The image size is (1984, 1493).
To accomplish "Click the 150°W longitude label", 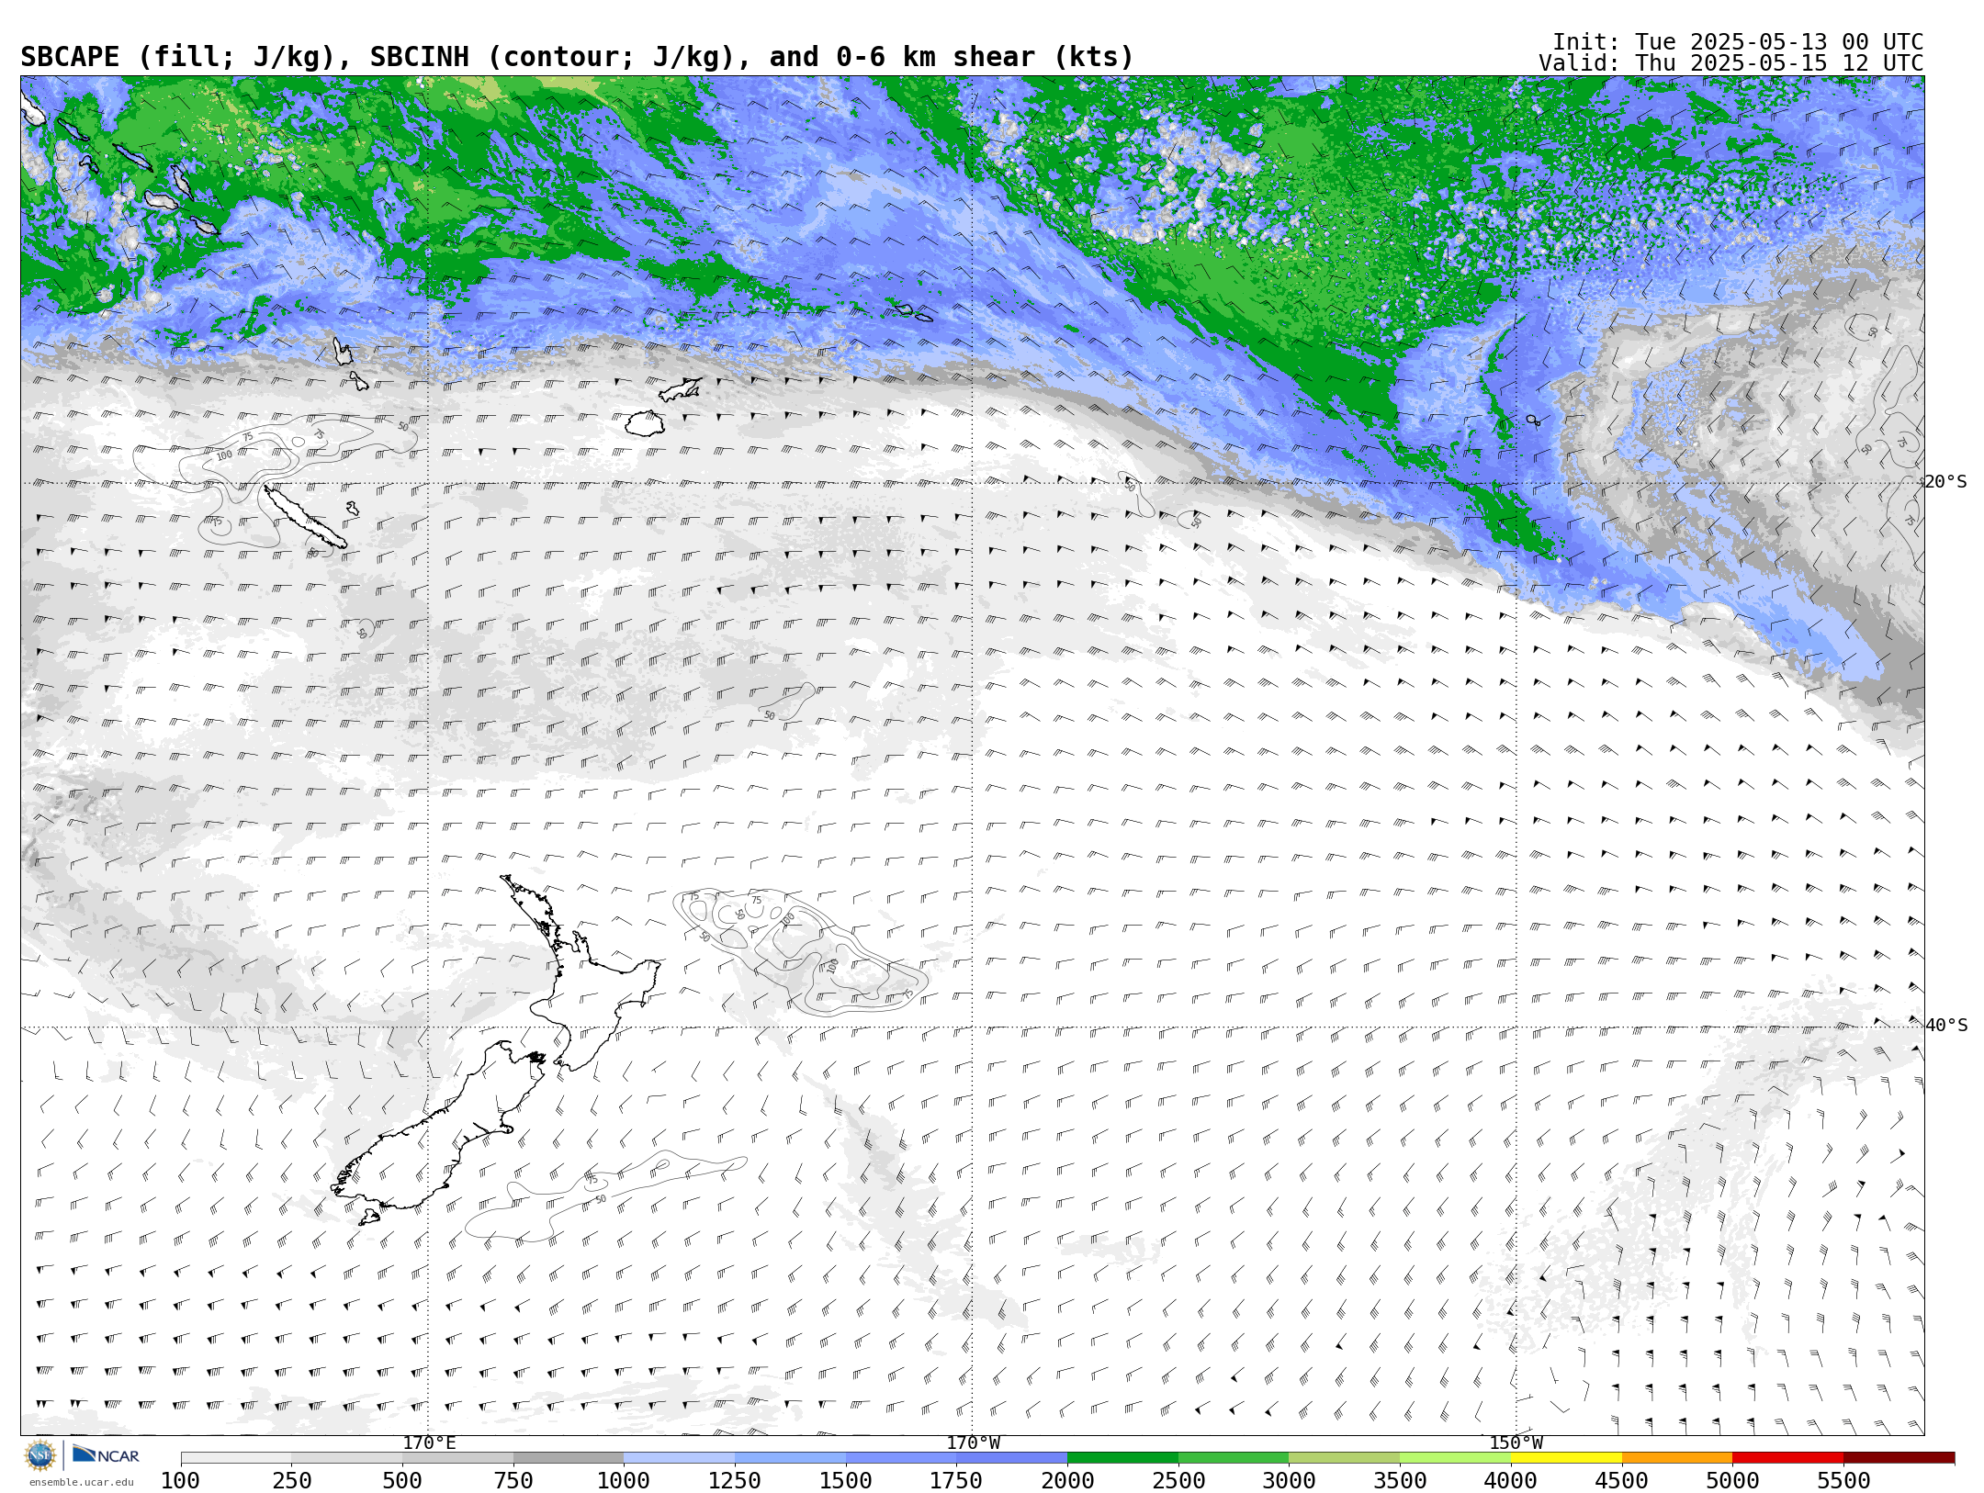I will pos(1516,1442).
